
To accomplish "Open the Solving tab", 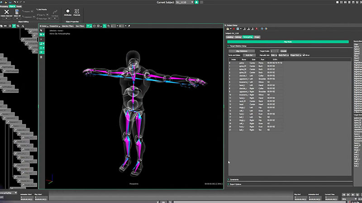I will point(238,37).
